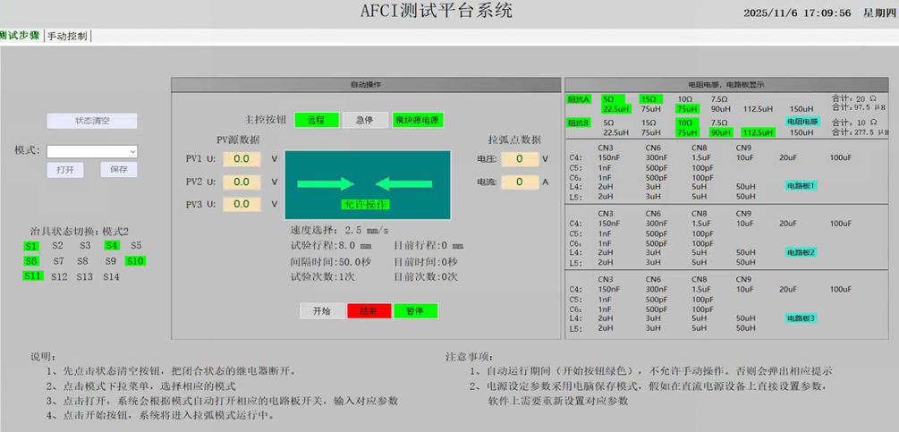This screenshot has width=899, height=432.
Task: Toggle the S1 fixture state indicator
Action: (x=31, y=245)
